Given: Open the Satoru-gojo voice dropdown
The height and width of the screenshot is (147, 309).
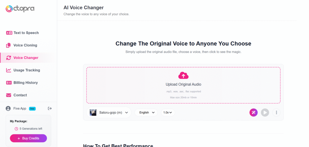Looking at the screenshot, I should point(109,112).
